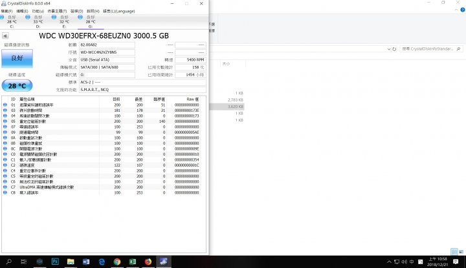Select the 3,620 KB file row in Explorer

click(x=227, y=107)
